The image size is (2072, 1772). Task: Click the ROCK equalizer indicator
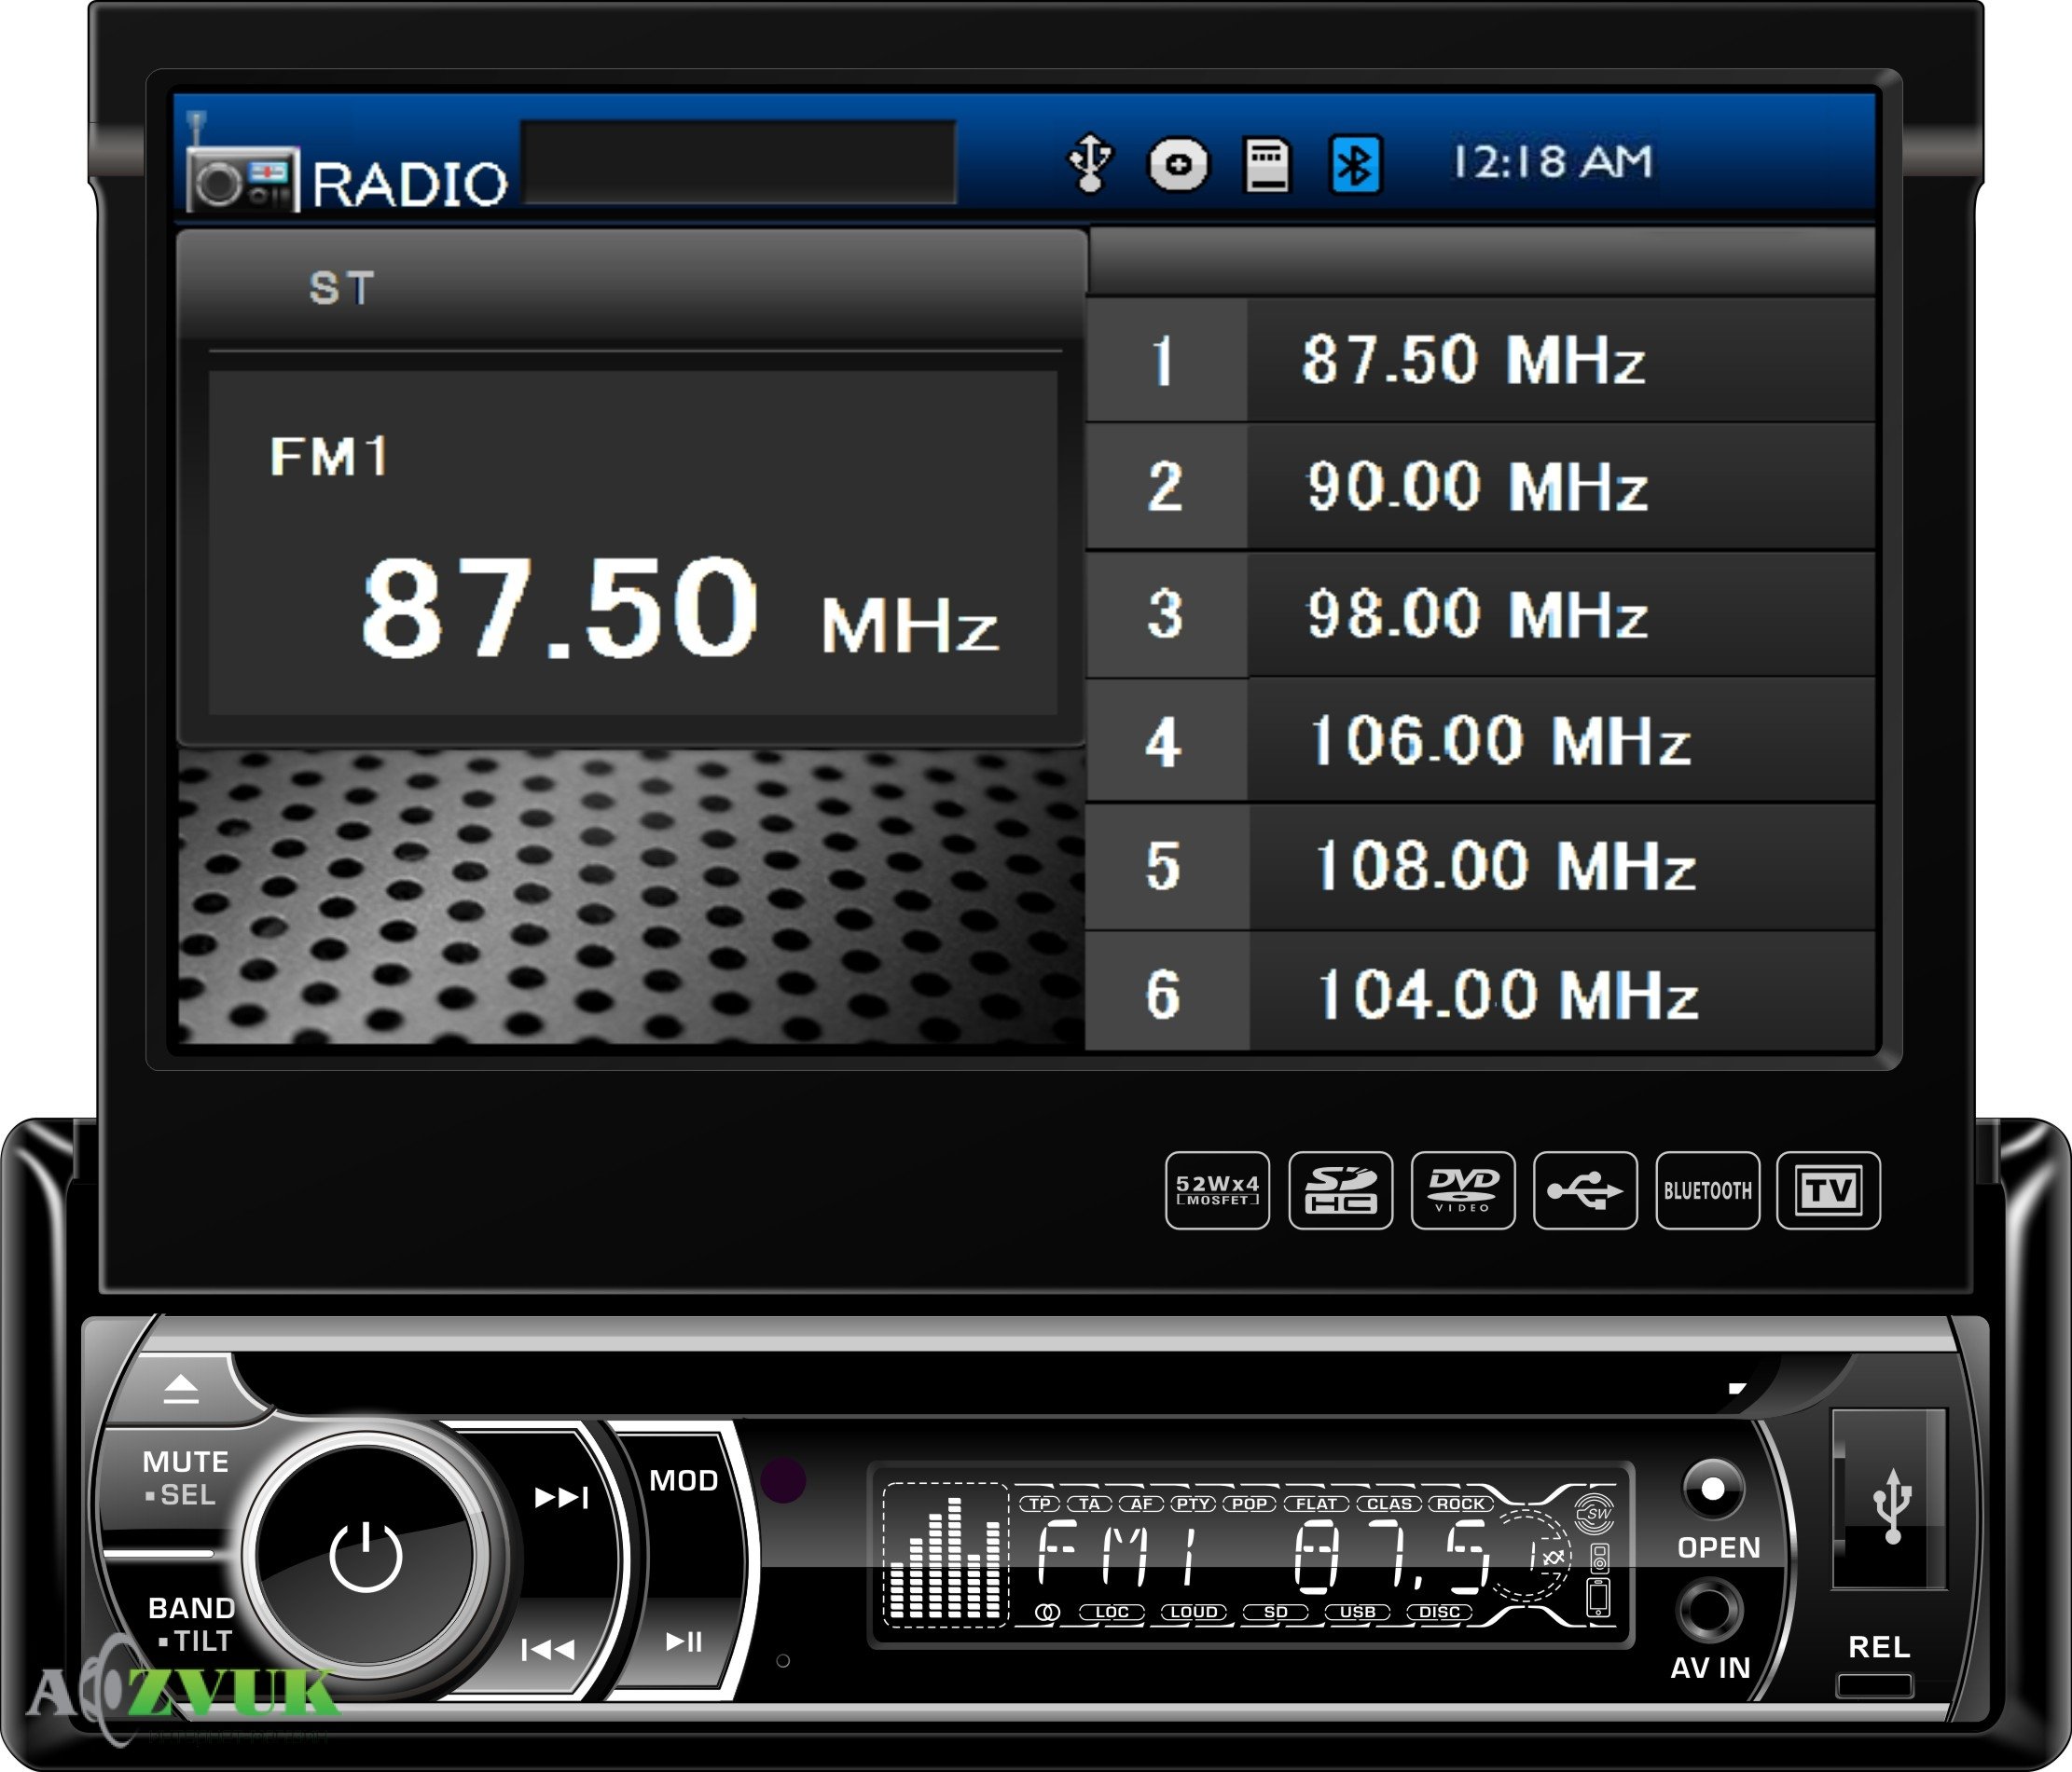pyautogui.click(x=1461, y=1504)
